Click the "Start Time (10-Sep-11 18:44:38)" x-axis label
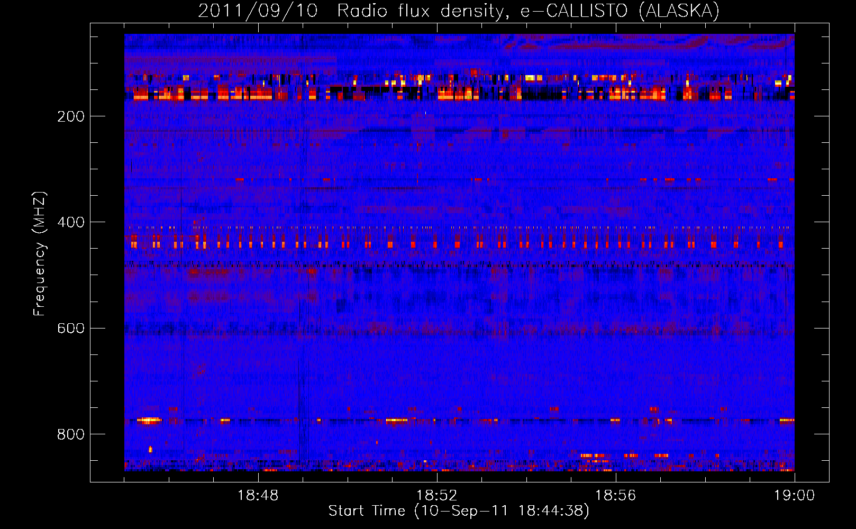Image resolution: width=856 pixels, height=529 pixels. [x=459, y=511]
